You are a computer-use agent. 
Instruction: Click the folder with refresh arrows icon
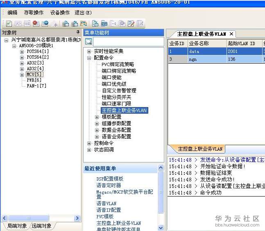(x=84, y=23)
